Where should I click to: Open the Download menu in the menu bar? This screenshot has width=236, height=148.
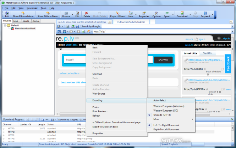pyautogui.click(x=32, y=8)
